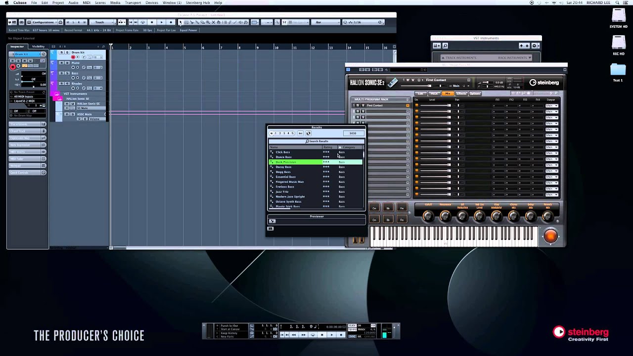
Task: Click the Inspector record enable button
Action: click(x=12, y=67)
